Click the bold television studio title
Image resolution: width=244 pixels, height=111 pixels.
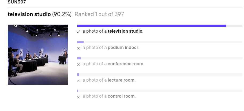point(29,14)
